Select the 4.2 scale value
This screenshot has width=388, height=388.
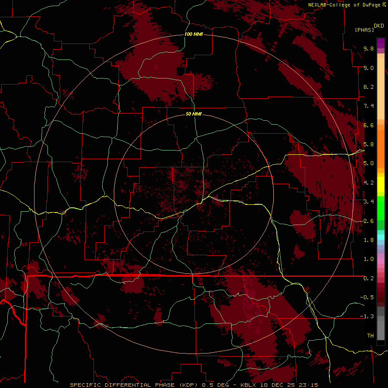point(369,183)
